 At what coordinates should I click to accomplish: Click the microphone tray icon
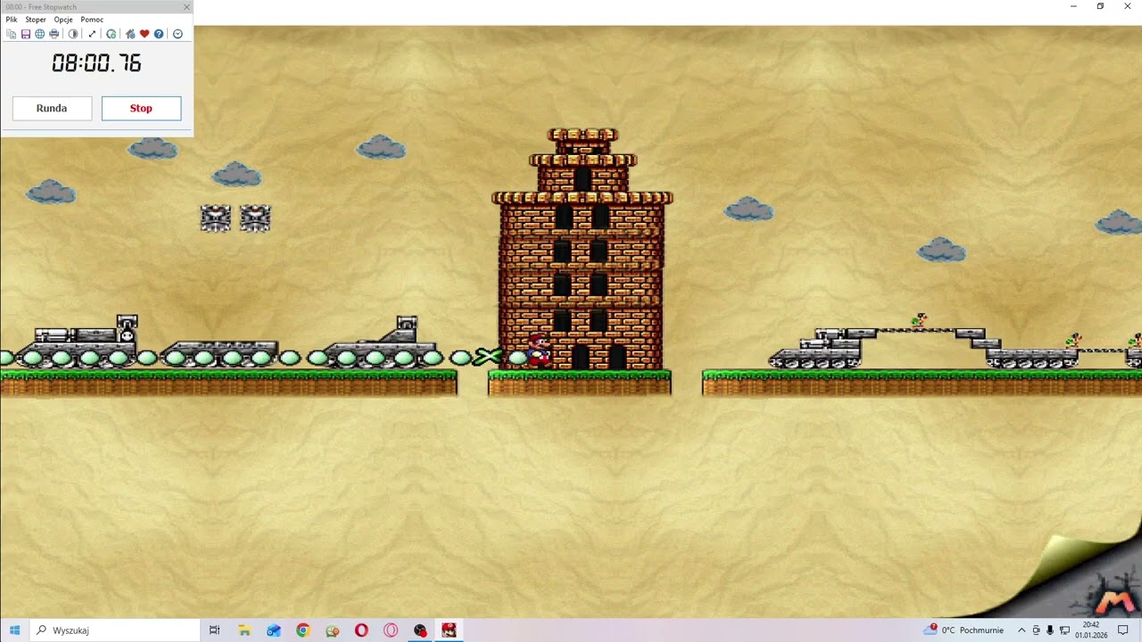tap(1050, 630)
